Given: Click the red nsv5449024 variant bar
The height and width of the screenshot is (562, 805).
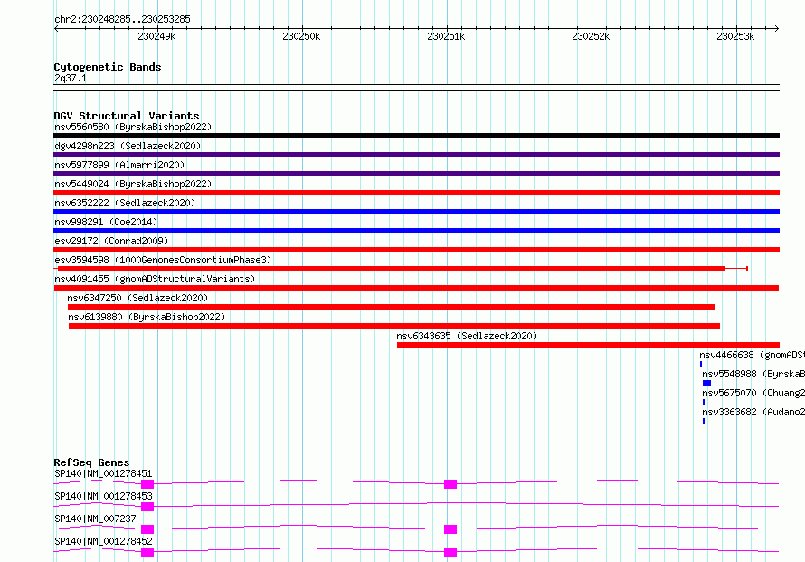Looking at the screenshot, I should [x=416, y=193].
